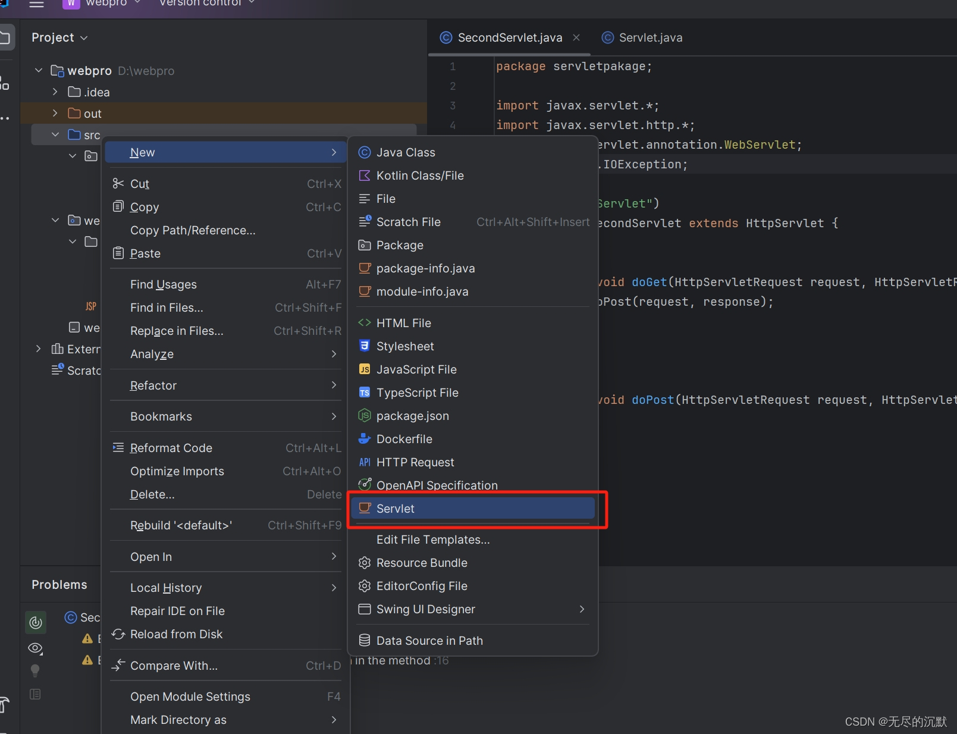Open the Refactor submenu
Viewport: 957px width, 734px height.
[x=226, y=385]
